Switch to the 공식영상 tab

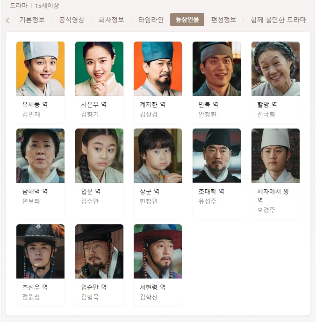pyautogui.click(x=72, y=20)
